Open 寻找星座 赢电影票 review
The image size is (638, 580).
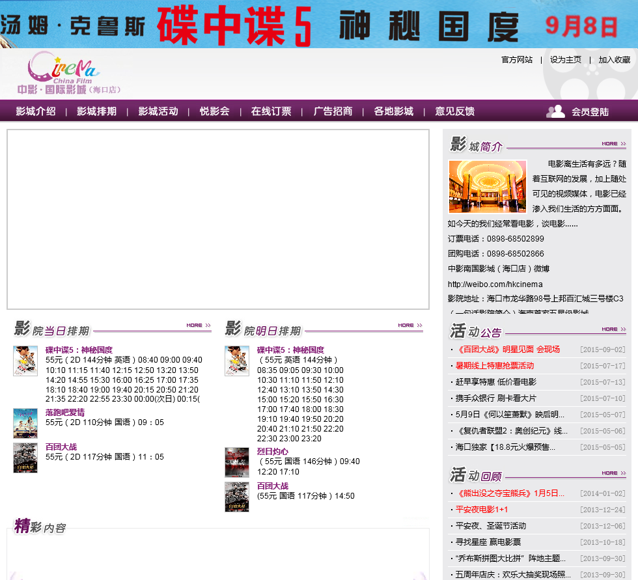(x=488, y=542)
